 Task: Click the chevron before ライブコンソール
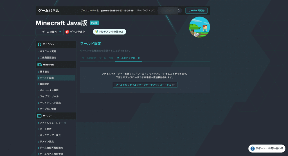coord(39,97)
